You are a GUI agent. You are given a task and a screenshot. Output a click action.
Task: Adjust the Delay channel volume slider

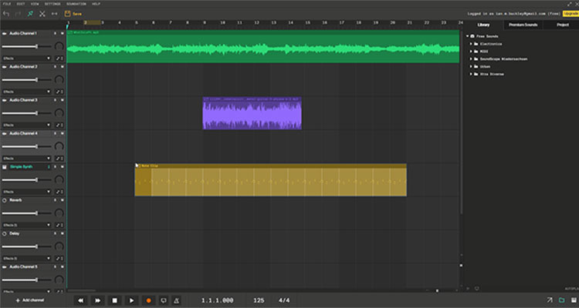(x=26, y=246)
